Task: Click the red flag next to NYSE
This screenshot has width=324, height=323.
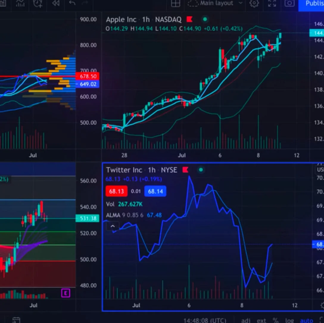Action: [185, 170]
